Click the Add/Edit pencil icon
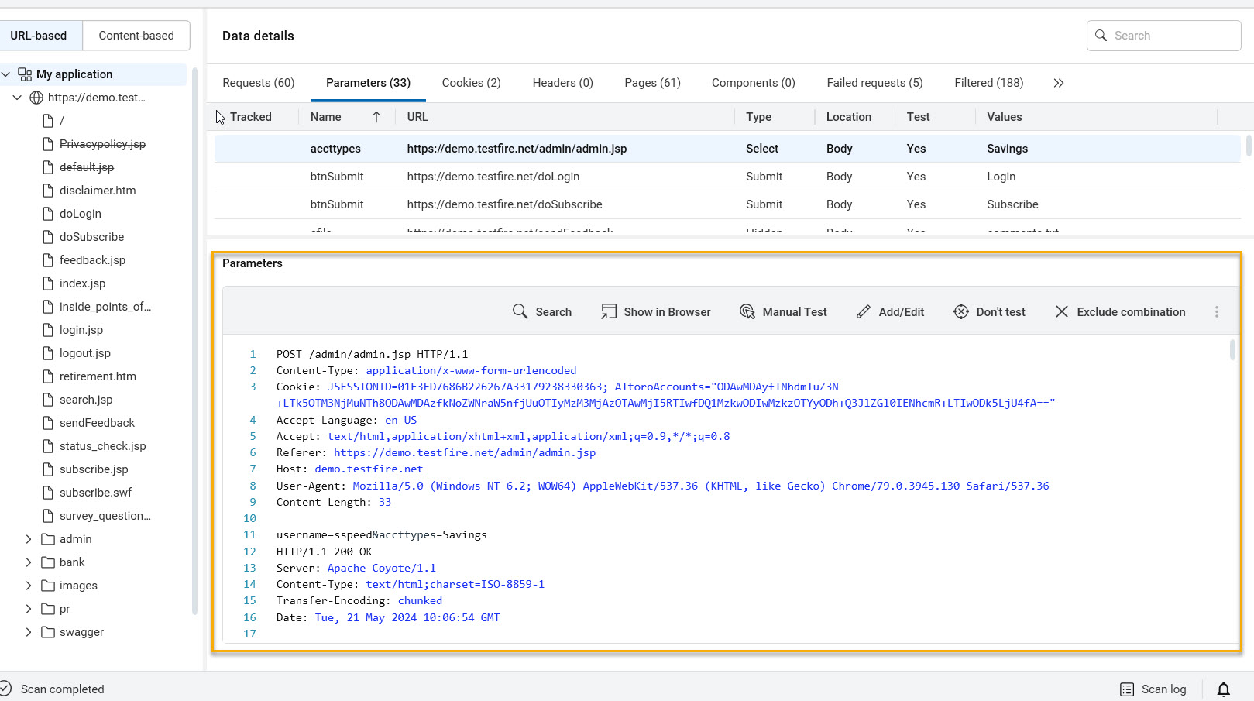 click(x=863, y=311)
